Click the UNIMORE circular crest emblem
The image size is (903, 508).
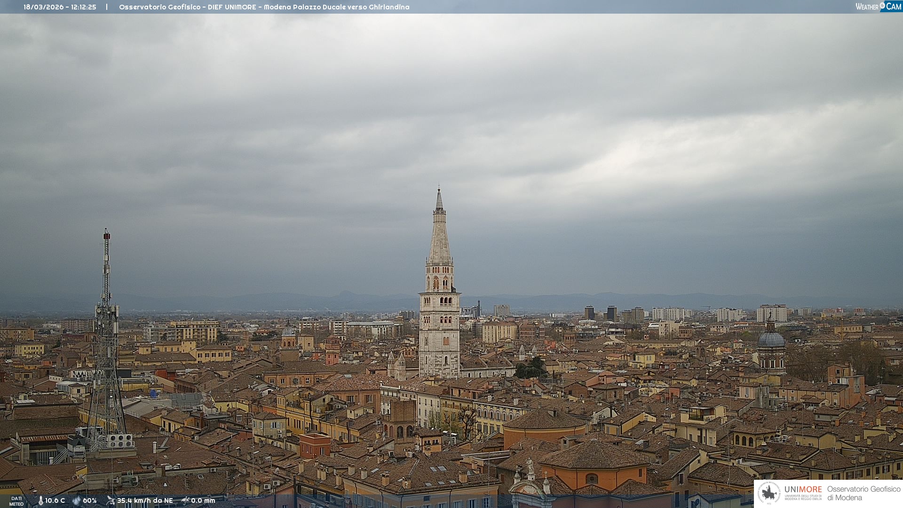(x=769, y=493)
